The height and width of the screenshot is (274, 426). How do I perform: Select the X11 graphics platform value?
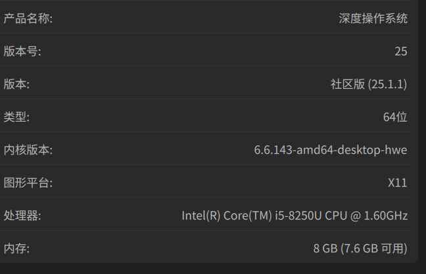click(x=398, y=183)
